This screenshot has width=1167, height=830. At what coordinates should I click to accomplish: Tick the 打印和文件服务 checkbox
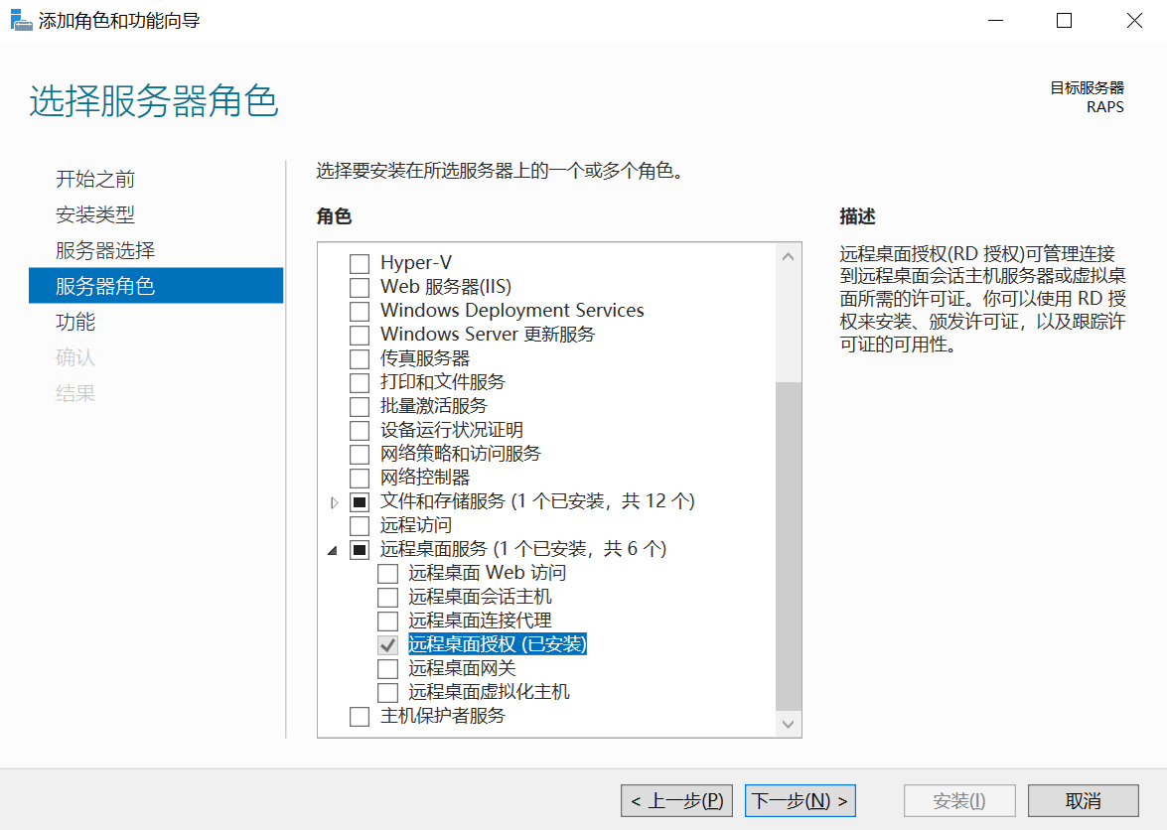(360, 382)
